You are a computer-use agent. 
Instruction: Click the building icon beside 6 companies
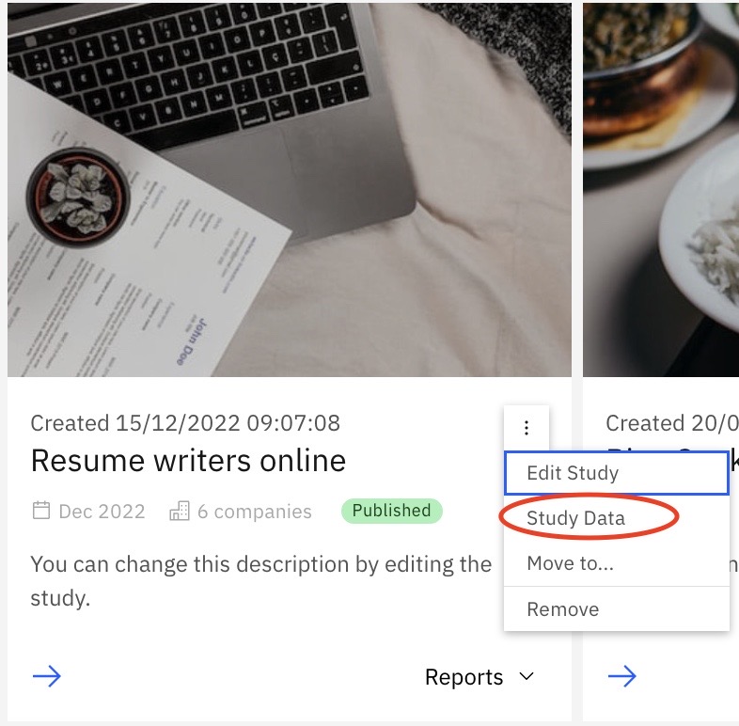point(179,511)
